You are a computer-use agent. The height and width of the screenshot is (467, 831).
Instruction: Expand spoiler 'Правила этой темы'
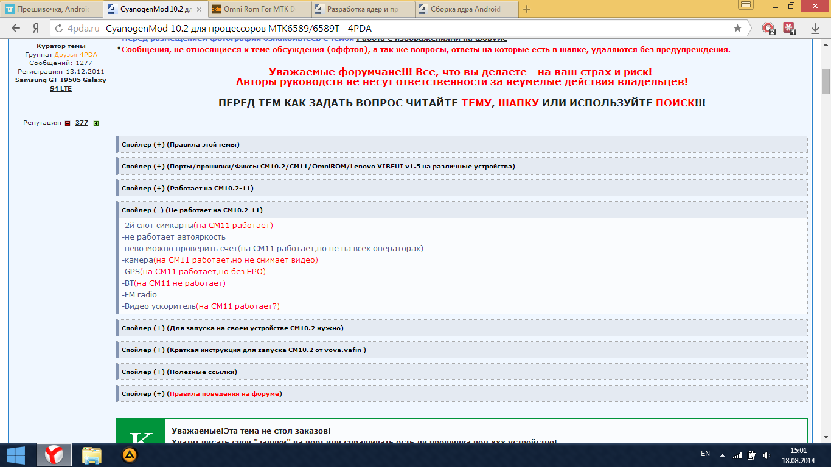click(x=462, y=144)
